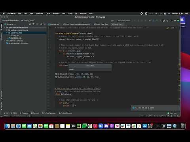Image resolution: width=190 pixels, height=142 pixels.
Task: Open the Apple menu
Action: coord(4,13)
